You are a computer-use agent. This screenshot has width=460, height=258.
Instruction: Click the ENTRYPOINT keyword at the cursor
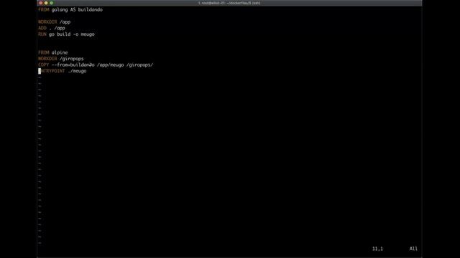coord(52,71)
